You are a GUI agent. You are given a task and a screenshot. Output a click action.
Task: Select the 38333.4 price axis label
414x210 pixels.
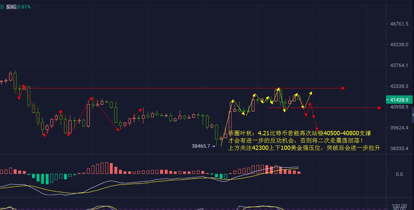[399, 149]
